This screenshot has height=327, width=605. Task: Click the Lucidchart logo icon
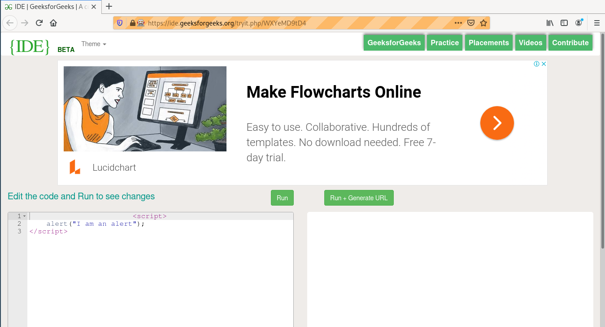tap(75, 167)
